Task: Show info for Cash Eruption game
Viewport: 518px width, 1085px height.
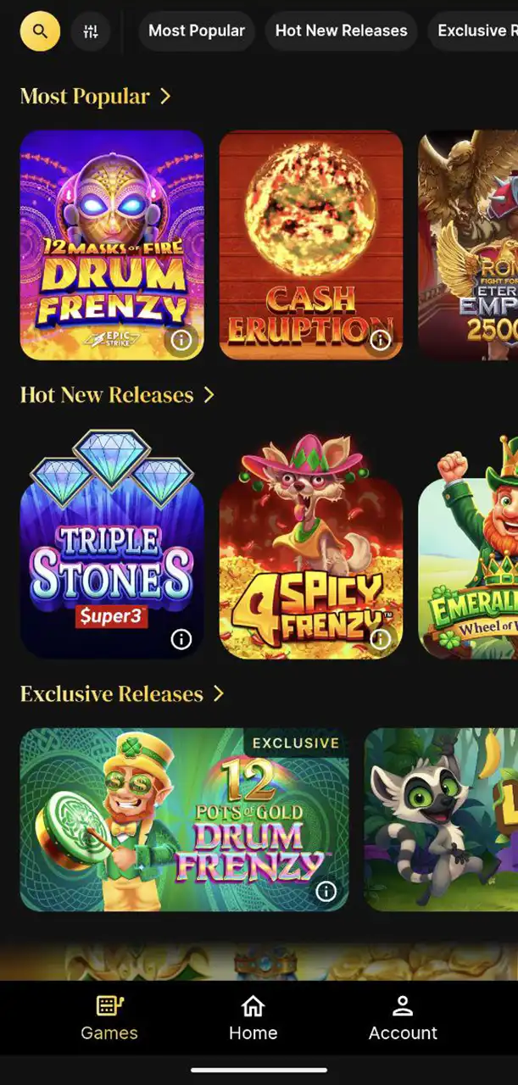Action: tap(380, 340)
